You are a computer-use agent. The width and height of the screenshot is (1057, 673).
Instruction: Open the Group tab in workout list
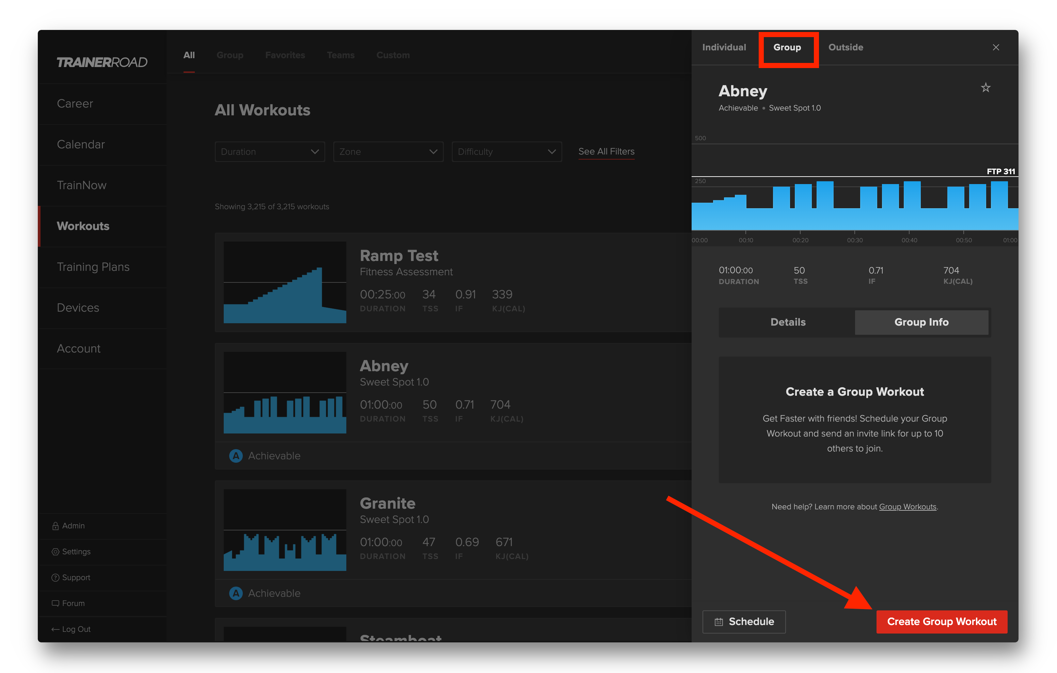point(230,55)
